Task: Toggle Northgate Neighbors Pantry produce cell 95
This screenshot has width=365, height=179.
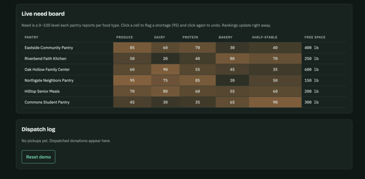Action: pos(132,80)
